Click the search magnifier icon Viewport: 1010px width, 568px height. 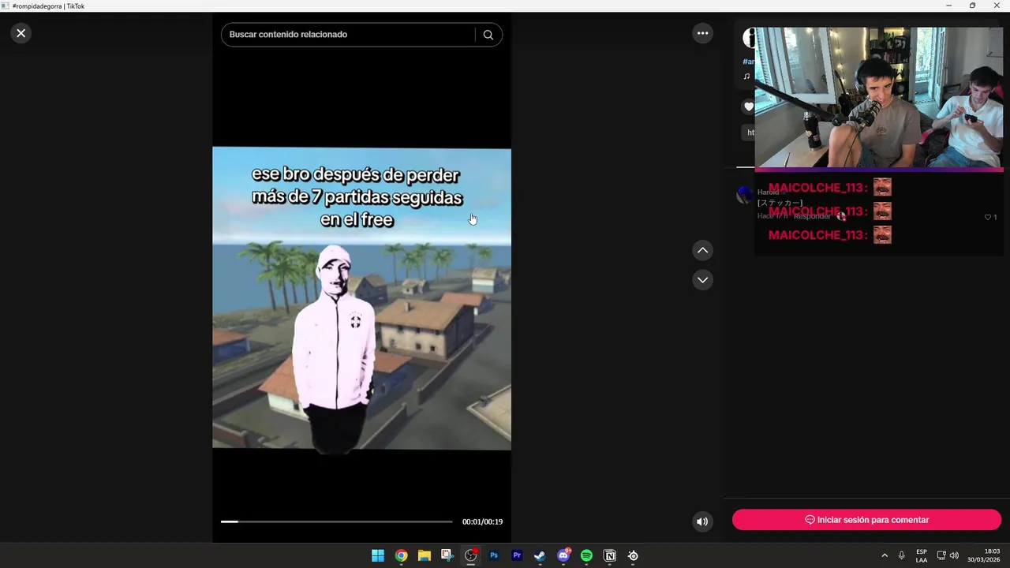coord(488,35)
